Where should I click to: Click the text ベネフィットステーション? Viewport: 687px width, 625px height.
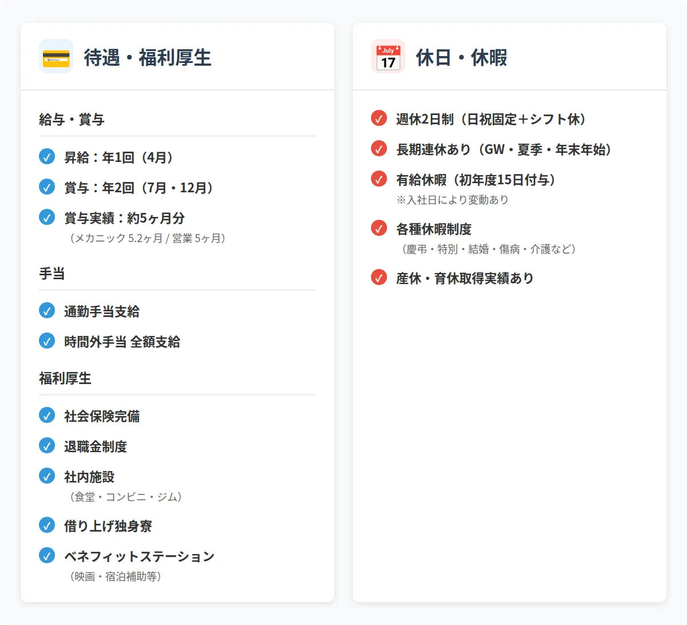[140, 556]
